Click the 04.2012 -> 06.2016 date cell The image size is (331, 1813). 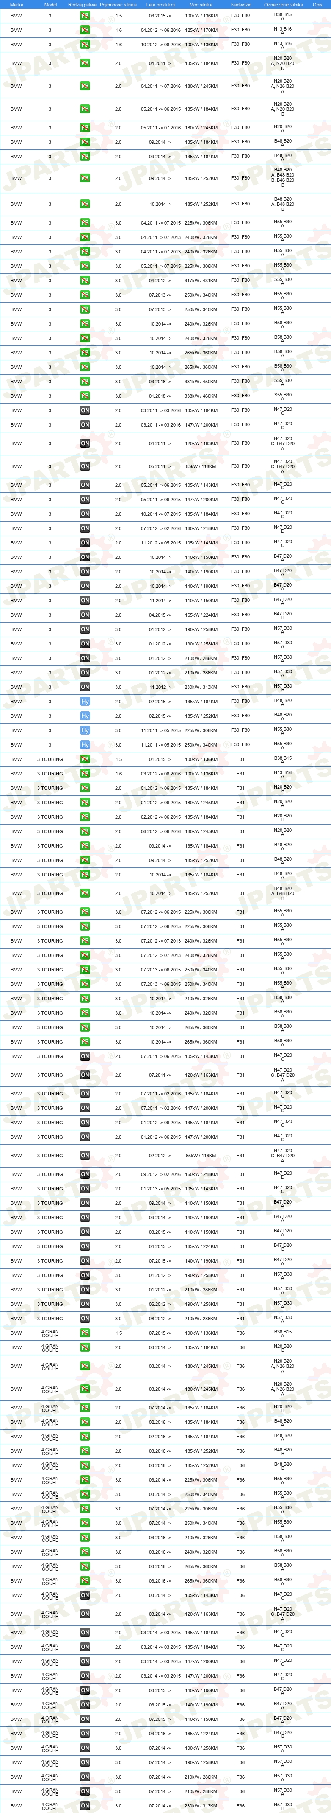point(160,30)
